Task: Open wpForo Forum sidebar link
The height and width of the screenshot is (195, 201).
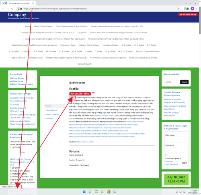Action: [x=17, y=81]
